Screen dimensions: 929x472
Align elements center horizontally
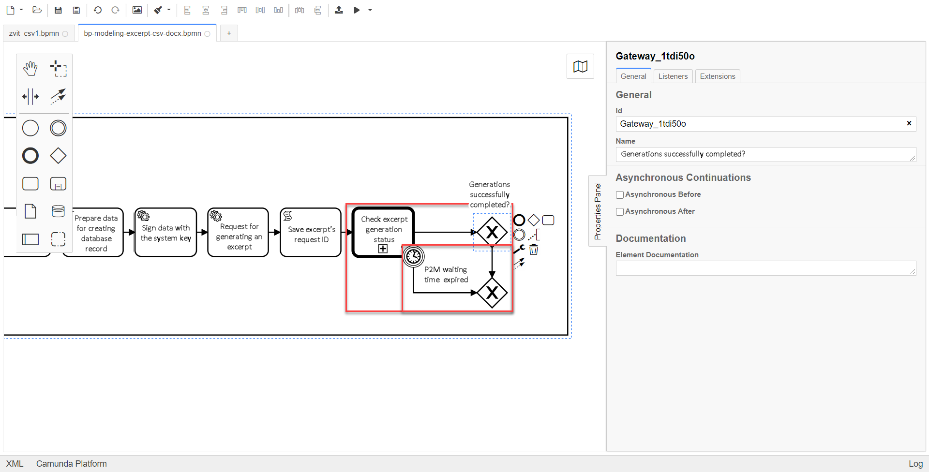click(206, 10)
